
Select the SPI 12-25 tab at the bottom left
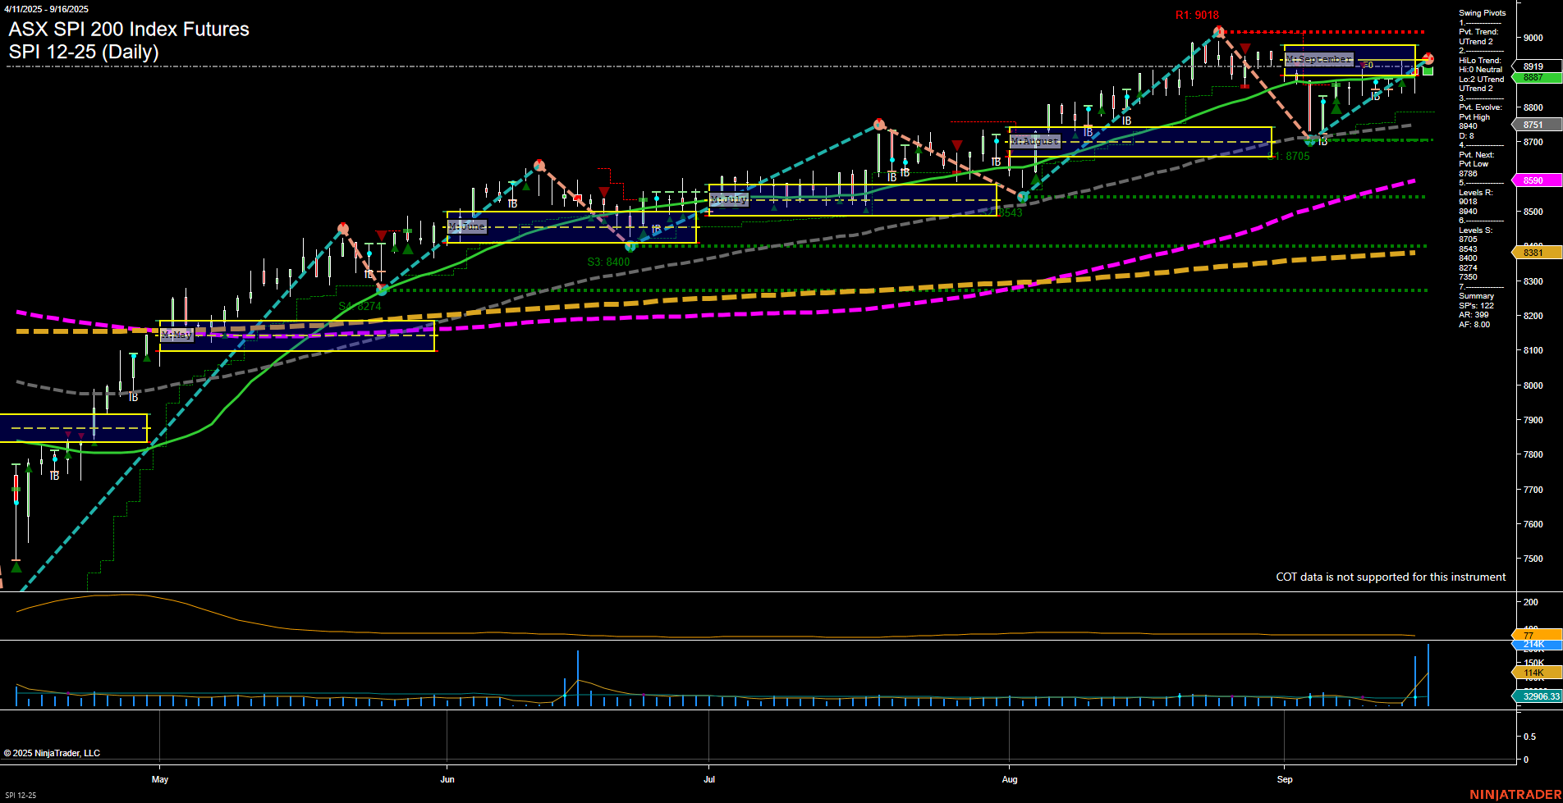pyautogui.click(x=21, y=796)
